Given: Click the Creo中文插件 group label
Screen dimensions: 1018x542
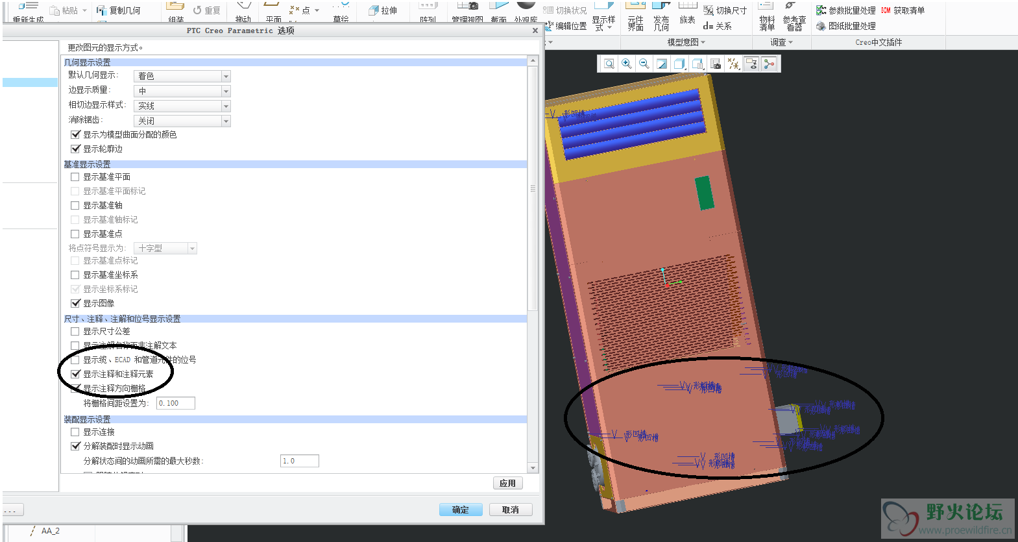Looking at the screenshot, I should (879, 42).
